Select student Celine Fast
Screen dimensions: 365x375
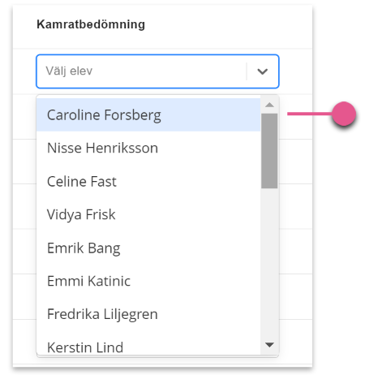(x=148, y=181)
